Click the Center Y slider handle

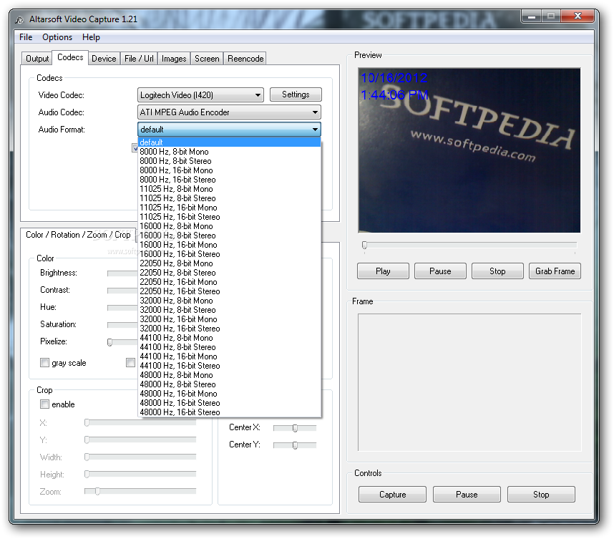295,445
